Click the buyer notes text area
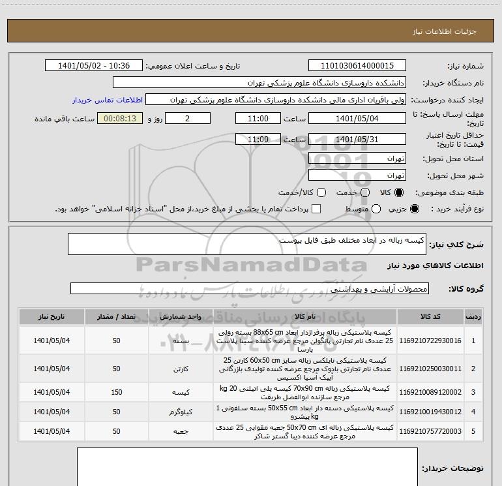The image size is (502, 486). click(x=247, y=467)
